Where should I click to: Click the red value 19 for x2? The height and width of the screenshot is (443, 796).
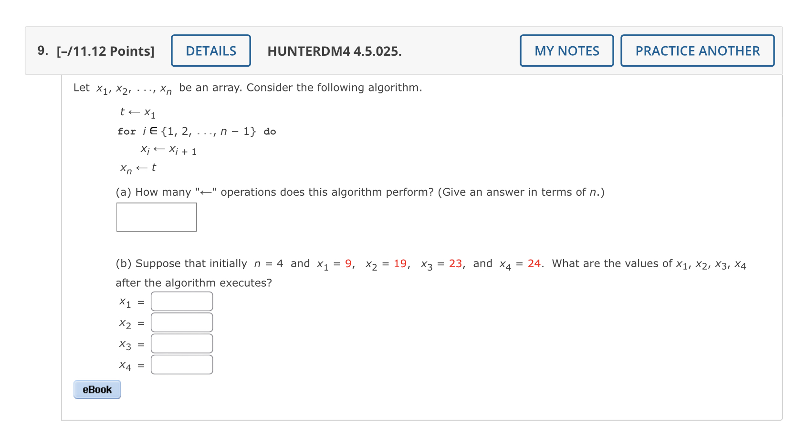pos(400,263)
